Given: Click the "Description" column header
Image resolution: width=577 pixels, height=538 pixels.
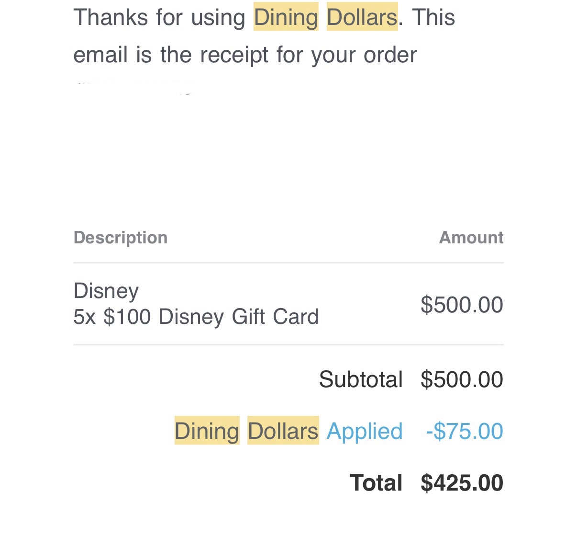Looking at the screenshot, I should pyautogui.click(x=120, y=238).
